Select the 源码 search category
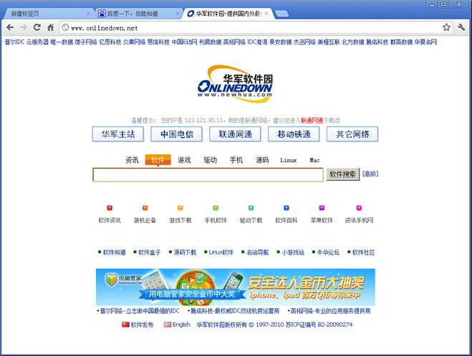The image size is (472, 356). (262, 160)
